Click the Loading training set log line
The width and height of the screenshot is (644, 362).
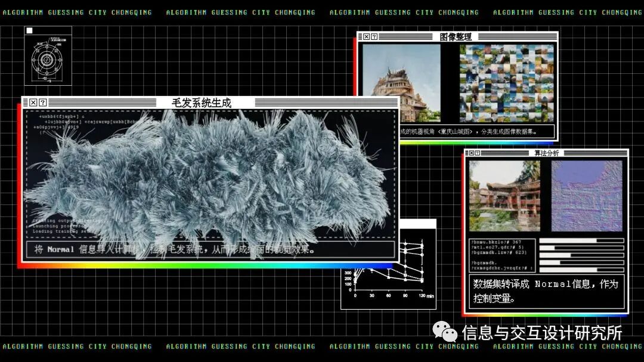(x=61, y=231)
